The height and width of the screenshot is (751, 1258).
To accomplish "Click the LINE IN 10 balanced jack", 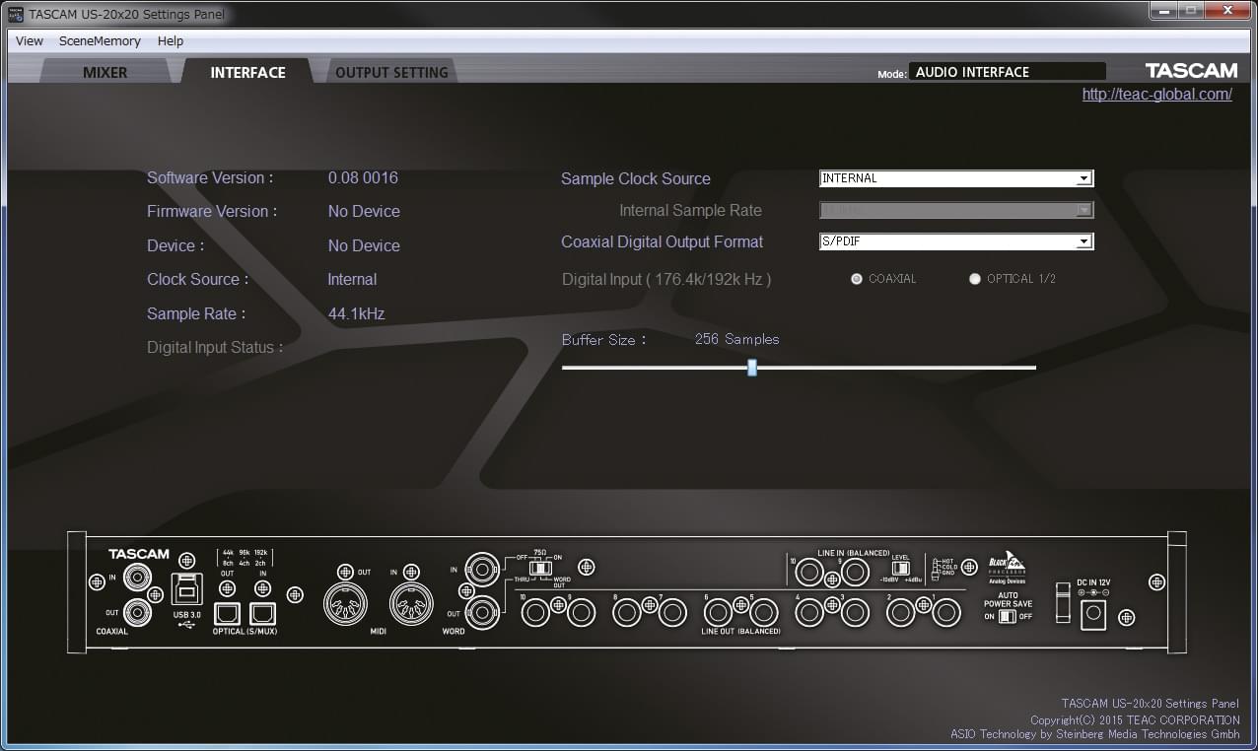I will tap(809, 572).
